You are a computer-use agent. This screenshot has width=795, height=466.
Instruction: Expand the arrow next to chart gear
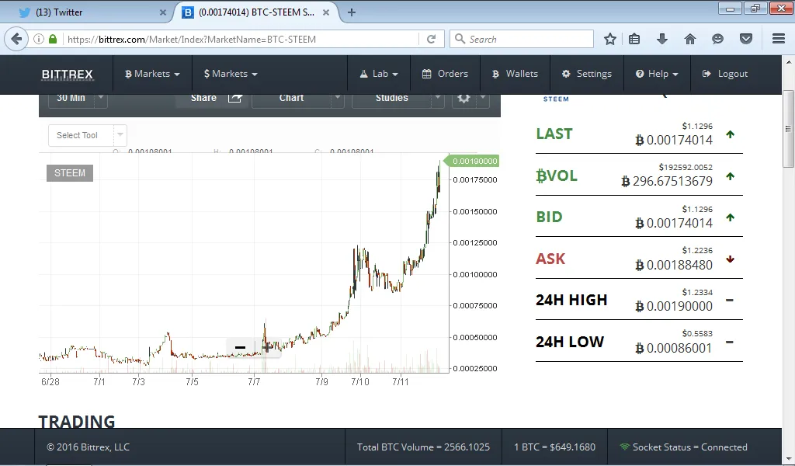click(483, 97)
